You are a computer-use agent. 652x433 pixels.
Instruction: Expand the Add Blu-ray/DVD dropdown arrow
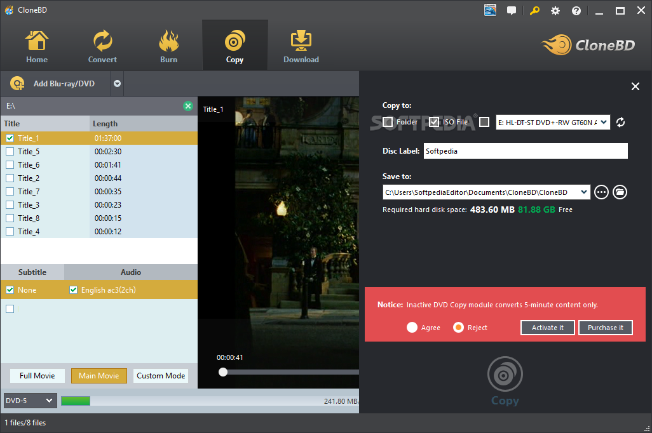point(118,84)
